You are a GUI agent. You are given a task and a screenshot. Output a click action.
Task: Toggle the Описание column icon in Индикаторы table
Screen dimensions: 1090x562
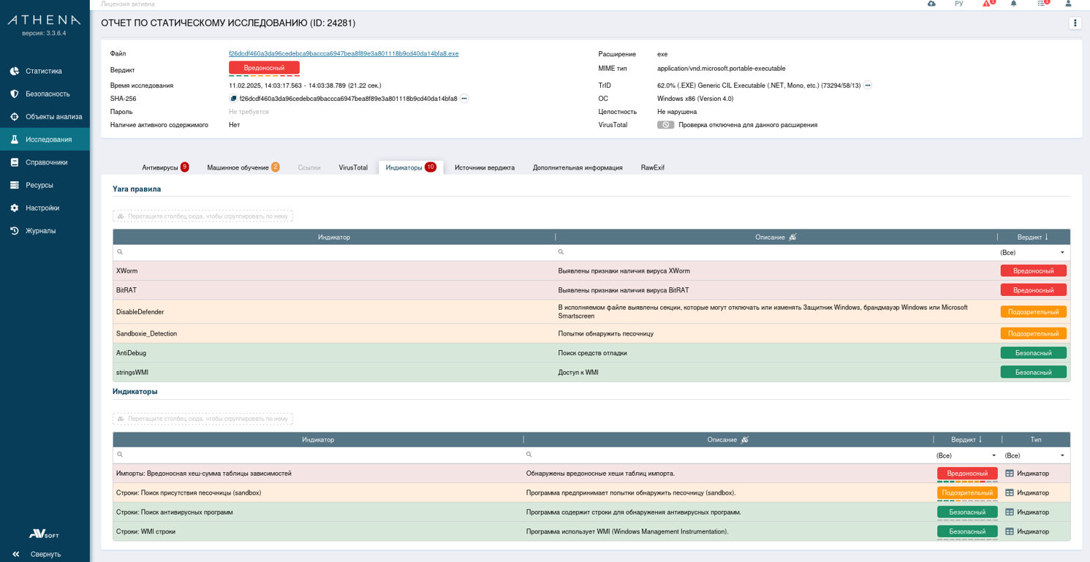745,440
